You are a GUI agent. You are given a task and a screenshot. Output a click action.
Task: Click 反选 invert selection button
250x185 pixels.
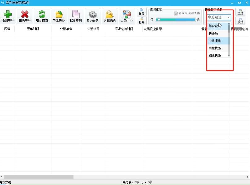[240, 20]
